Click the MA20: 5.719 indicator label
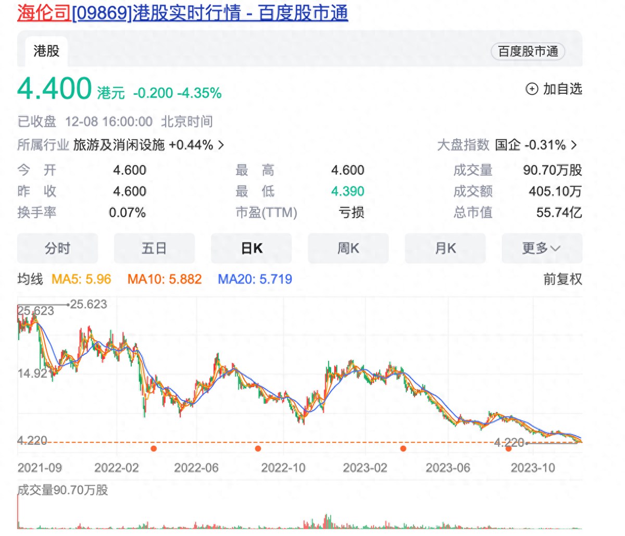 pos(255,279)
